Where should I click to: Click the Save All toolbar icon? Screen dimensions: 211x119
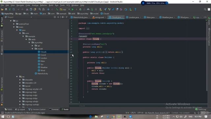pyautogui.click(x=6, y=9)
